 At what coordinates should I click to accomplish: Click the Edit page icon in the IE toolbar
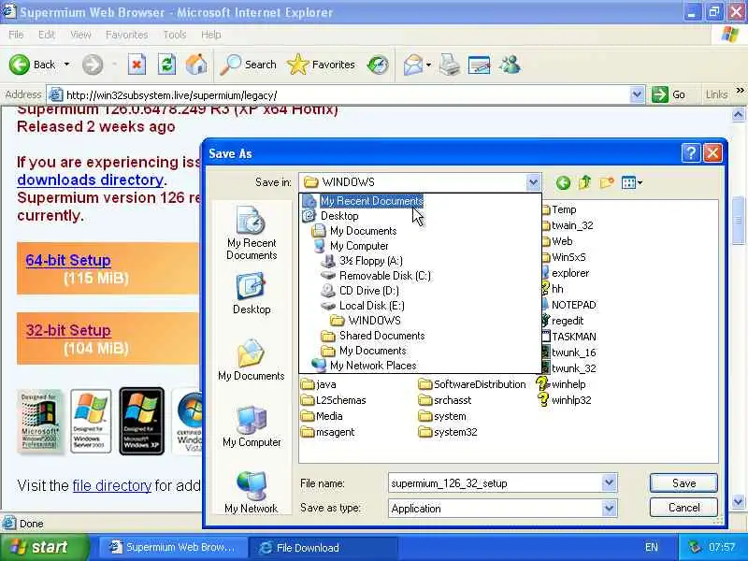(x=480, y=65)
